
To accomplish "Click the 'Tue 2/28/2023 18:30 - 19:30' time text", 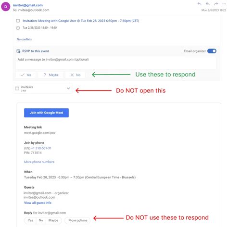I will point(39,28).
